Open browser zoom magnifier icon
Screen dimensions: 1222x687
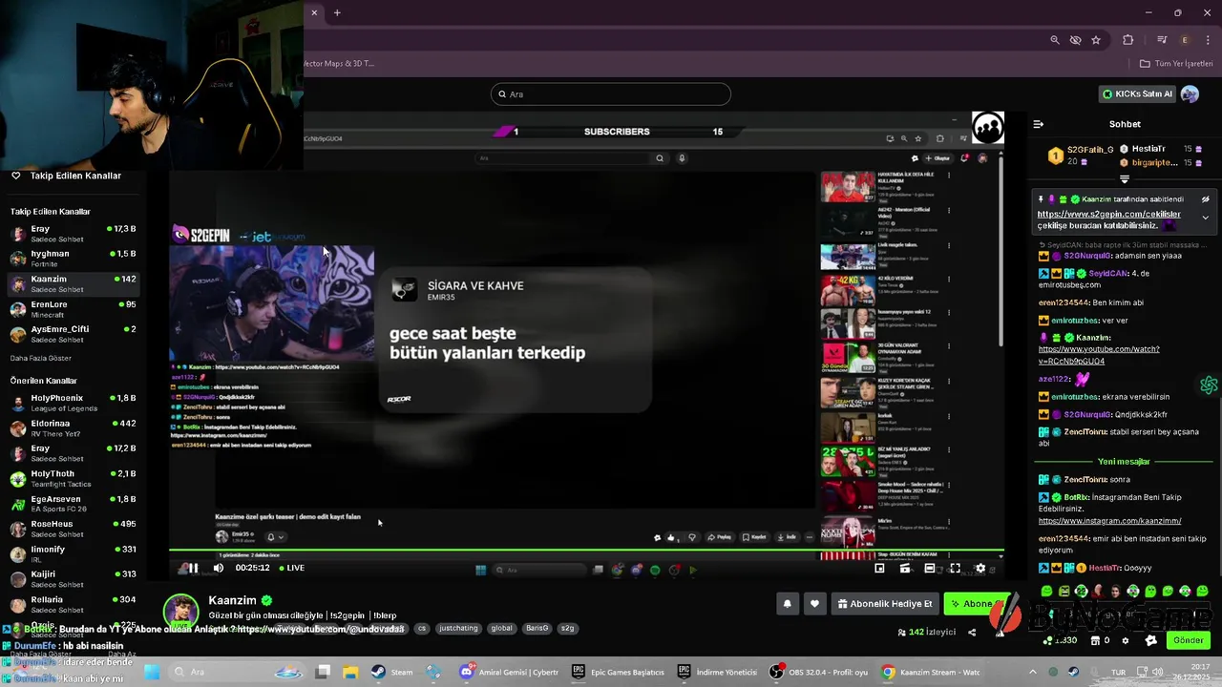1055,40
